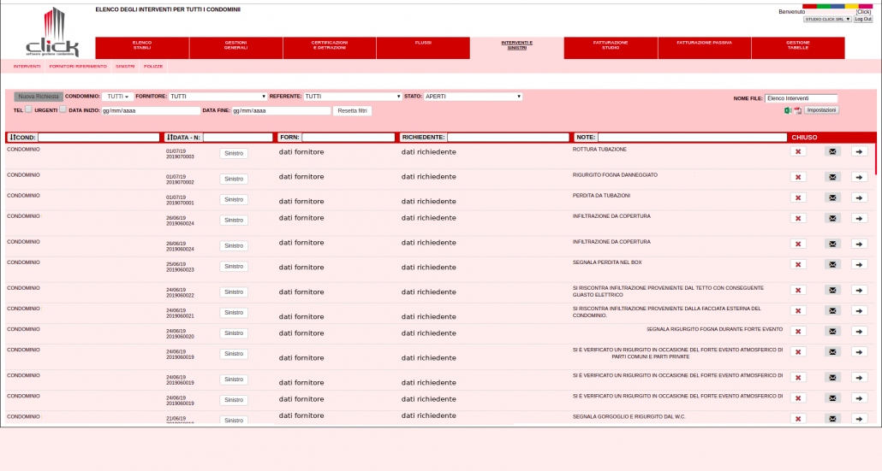
Task: Open SEGNALA PERDITA NEL BOX arrow icon
Action: [x=859, y=264]
